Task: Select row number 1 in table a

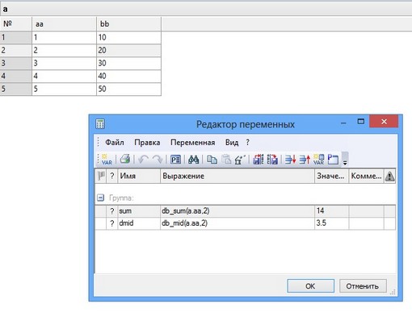Action: click(x=15, y=37)
